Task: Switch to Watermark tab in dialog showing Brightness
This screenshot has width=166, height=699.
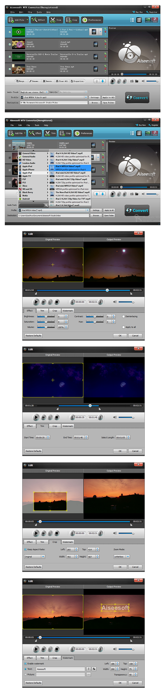Action: [68, 311]
